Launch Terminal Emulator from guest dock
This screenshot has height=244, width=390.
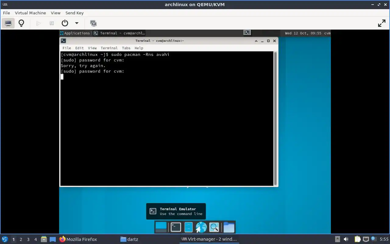coord(176,227)
